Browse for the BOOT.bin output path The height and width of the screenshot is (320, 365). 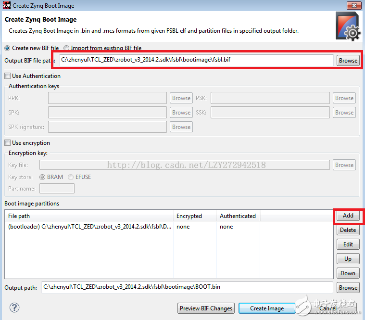point(348,288)
